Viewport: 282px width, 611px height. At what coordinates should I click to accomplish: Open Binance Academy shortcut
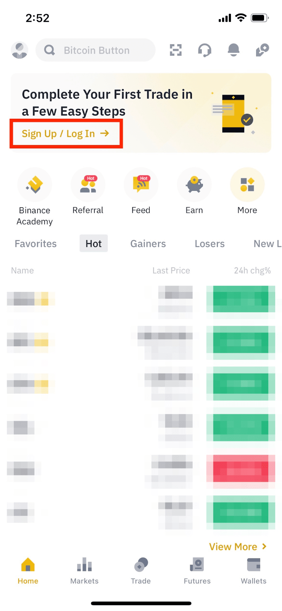[x=35, y=185]
